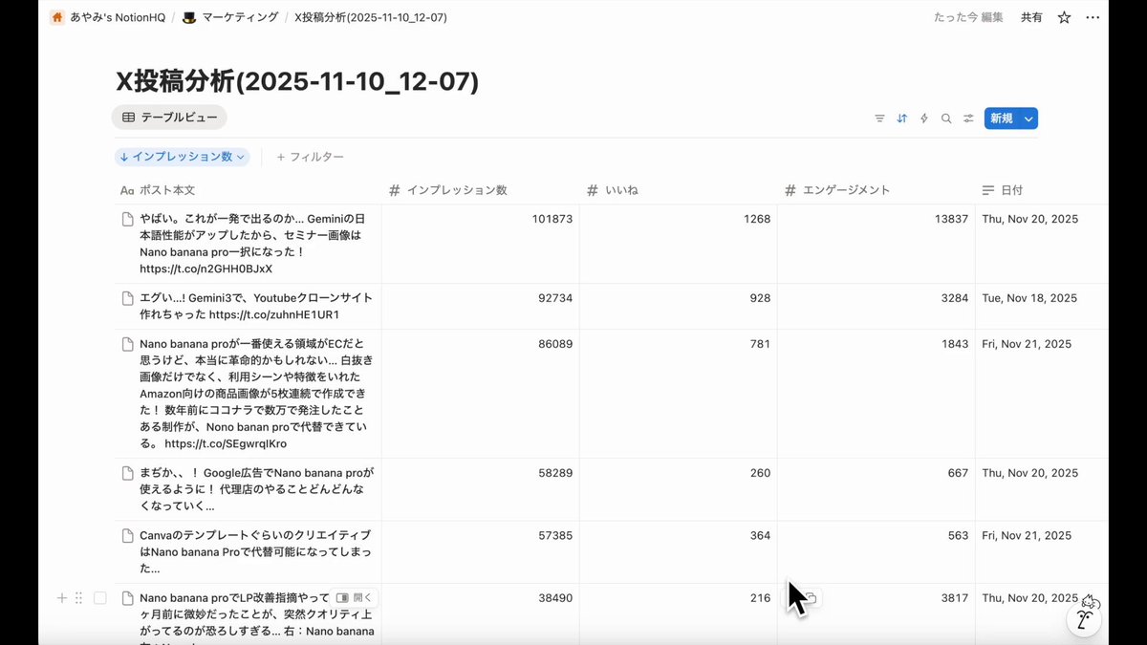Tick the checkbox for the LP改善 row

tap(99, 598)
